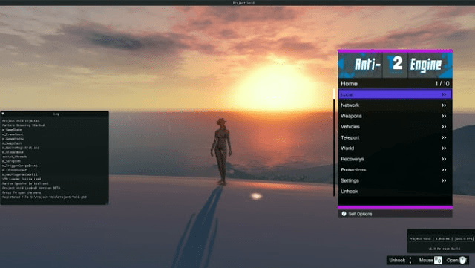Image resolution: width=475 pixels, height=268 pixels.
Task: Click the small arrow icon in the Log header
Action: pos(3,114)
